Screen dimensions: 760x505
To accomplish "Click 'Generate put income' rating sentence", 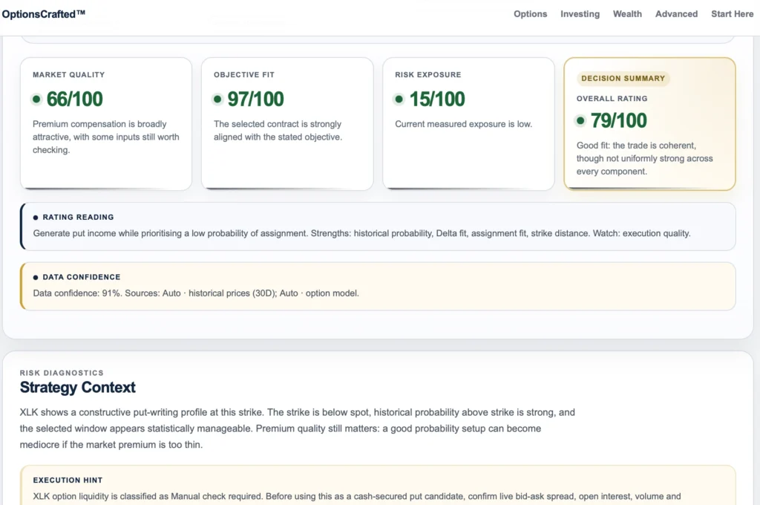I will pyautogui.click(x=361, y=233).
